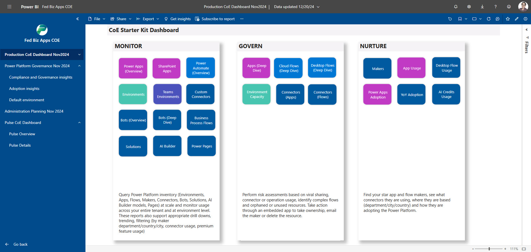Open the settings gear

point(469,7)
